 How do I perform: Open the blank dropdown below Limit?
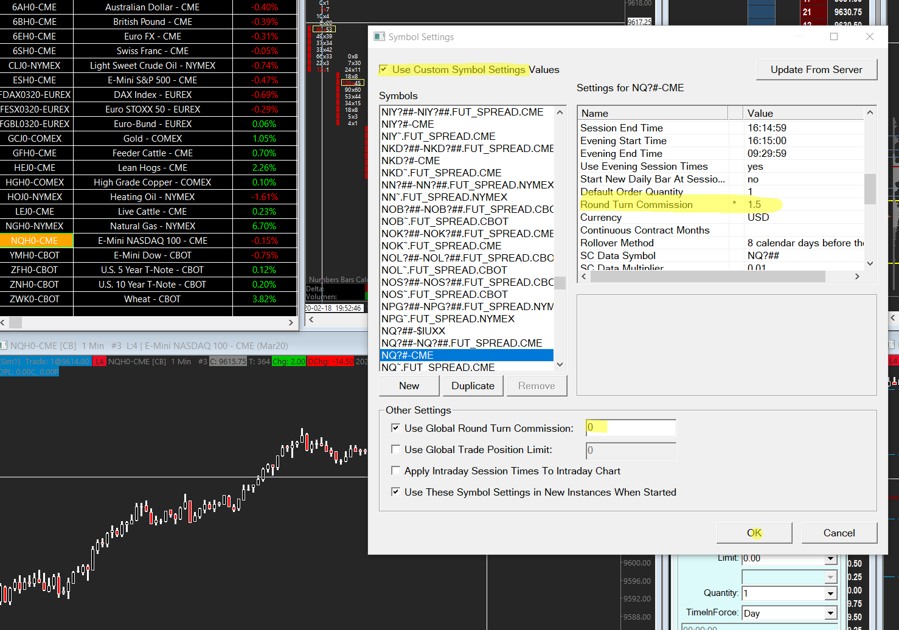pos(831,576)
